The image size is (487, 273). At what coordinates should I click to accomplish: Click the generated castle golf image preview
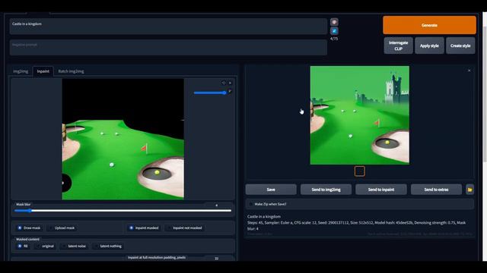point(360,115)
